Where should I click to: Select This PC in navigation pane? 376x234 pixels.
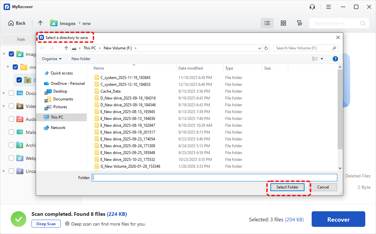pyautogui.click(x=57, y=117)
